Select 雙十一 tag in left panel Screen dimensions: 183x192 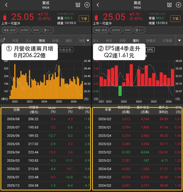coord(48,30)
